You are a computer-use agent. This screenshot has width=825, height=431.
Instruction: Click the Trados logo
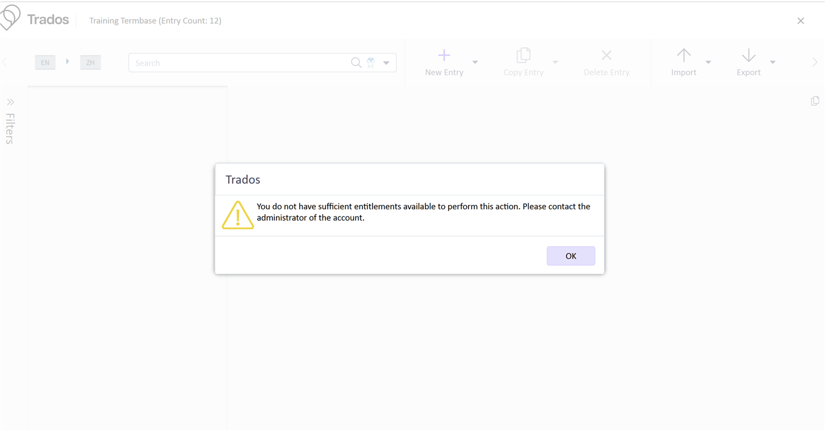click(x=10, y=18)
